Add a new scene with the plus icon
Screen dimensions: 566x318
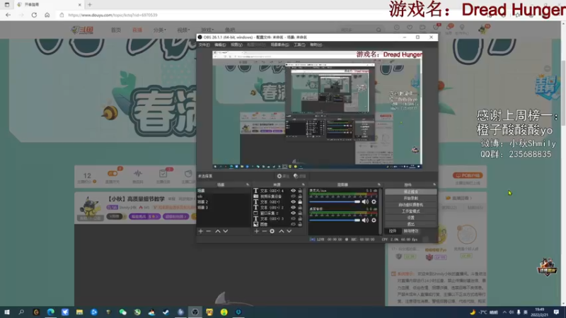point(201,231)
